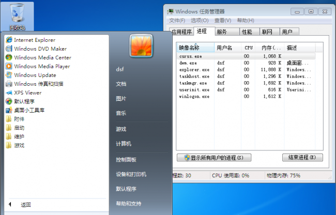This screenshot has width=336, height=215.
Task: Open the Recycle Bin desktop icon
Action: [x=17, y=17]
